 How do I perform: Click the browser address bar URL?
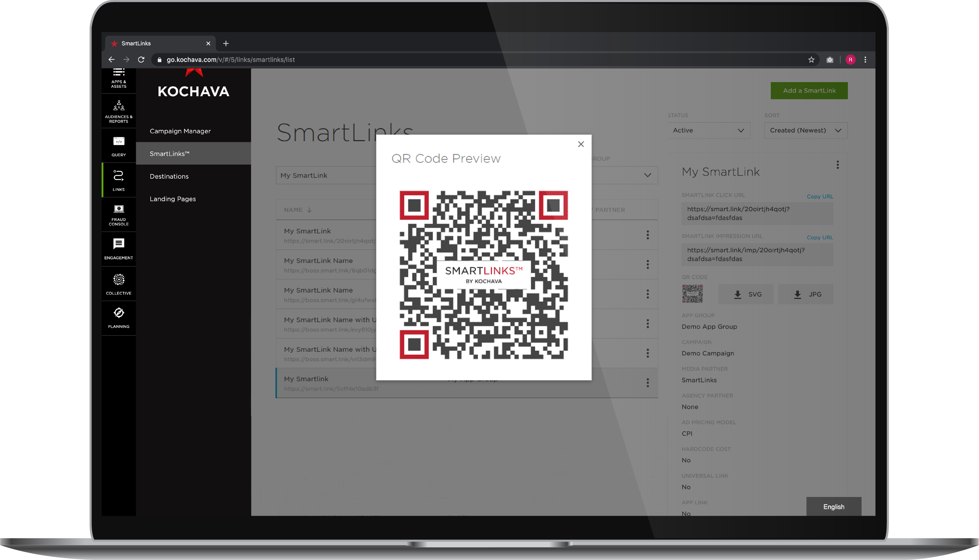[x=231, y=60]
